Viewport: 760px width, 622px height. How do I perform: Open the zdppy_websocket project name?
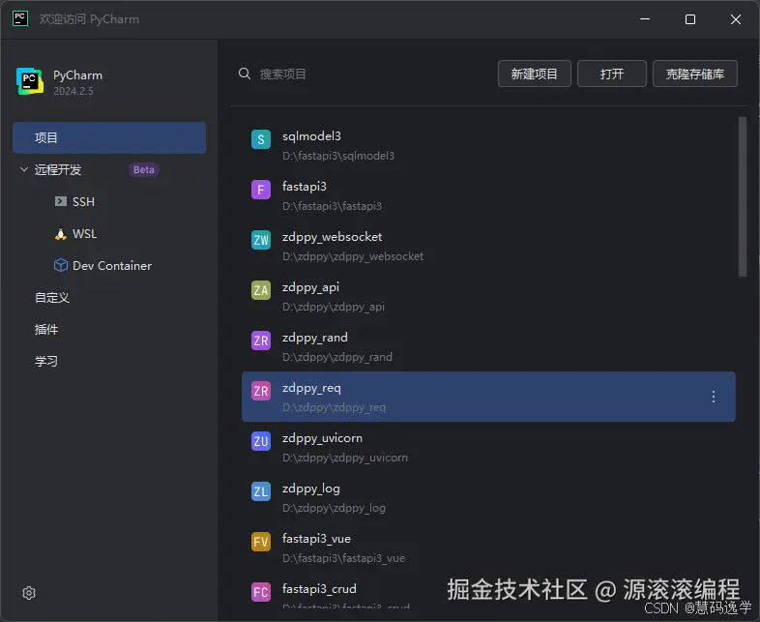332,237
